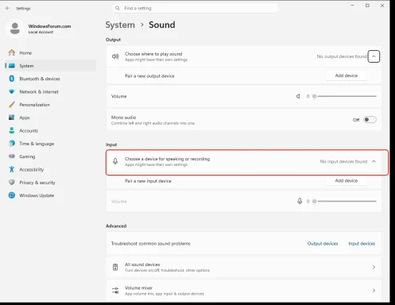395x305 pixels.
Task: Click the Windows Update icon
Action: click(12, 195)
